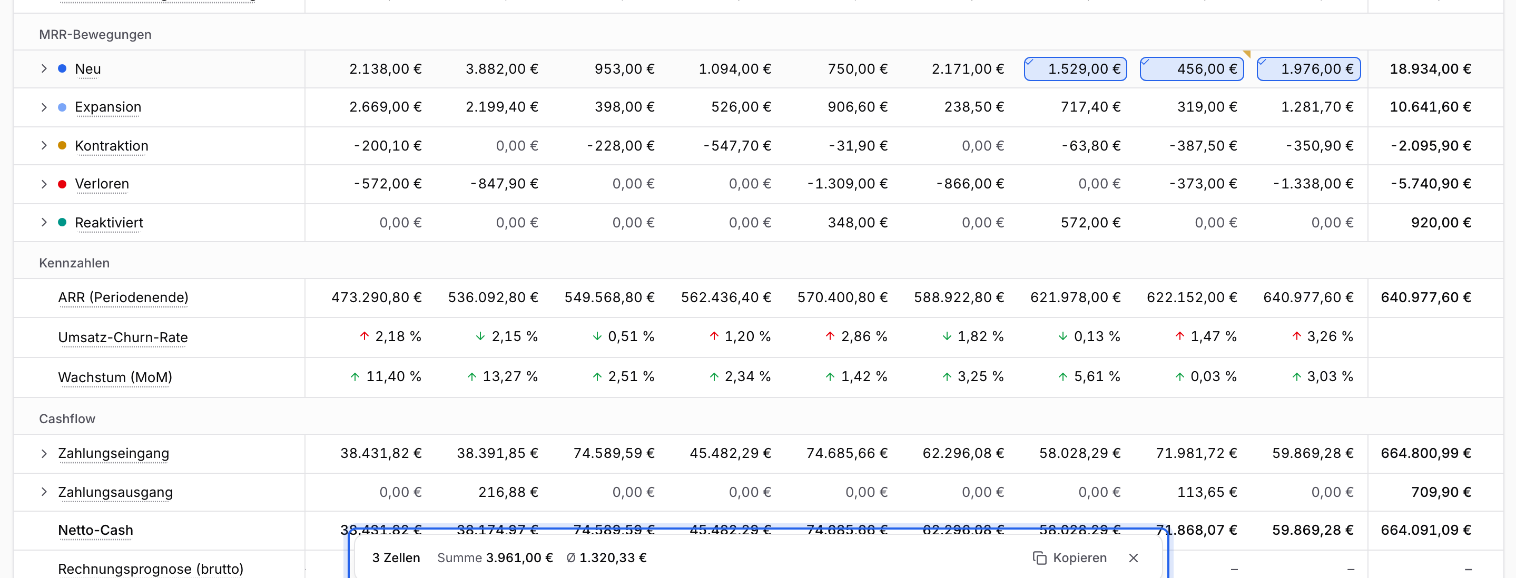Expand the Verloren row chevron

(x=44, y=184)
